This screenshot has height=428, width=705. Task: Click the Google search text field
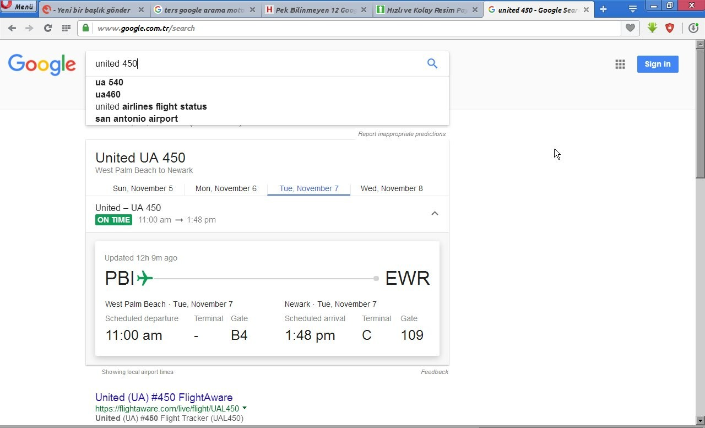pos(256,63)
